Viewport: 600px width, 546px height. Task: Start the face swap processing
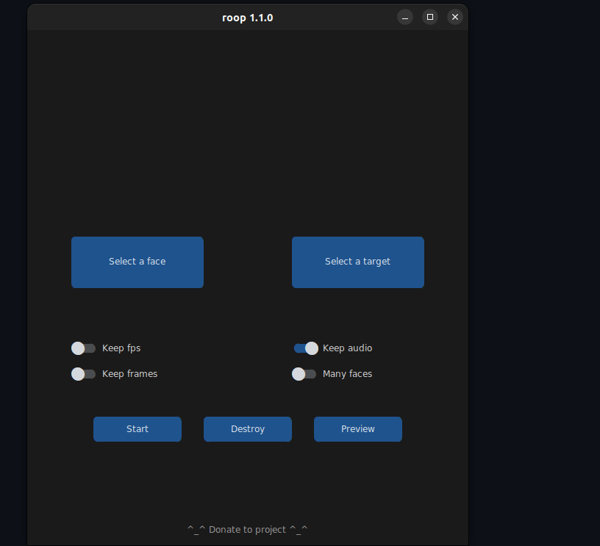coord(137,429)
